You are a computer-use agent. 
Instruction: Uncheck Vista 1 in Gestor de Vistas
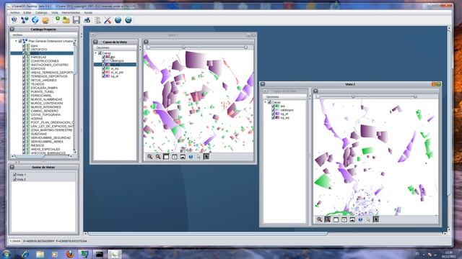click(x=14, y=174)
